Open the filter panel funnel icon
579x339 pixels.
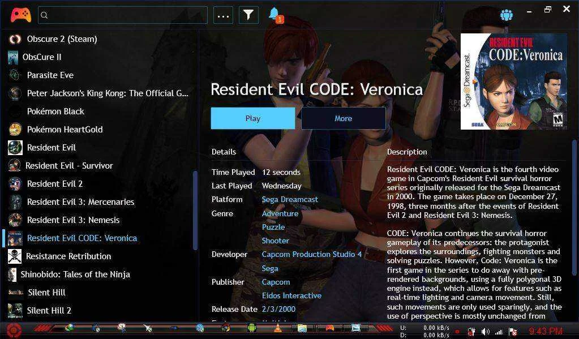click(248, 15)
